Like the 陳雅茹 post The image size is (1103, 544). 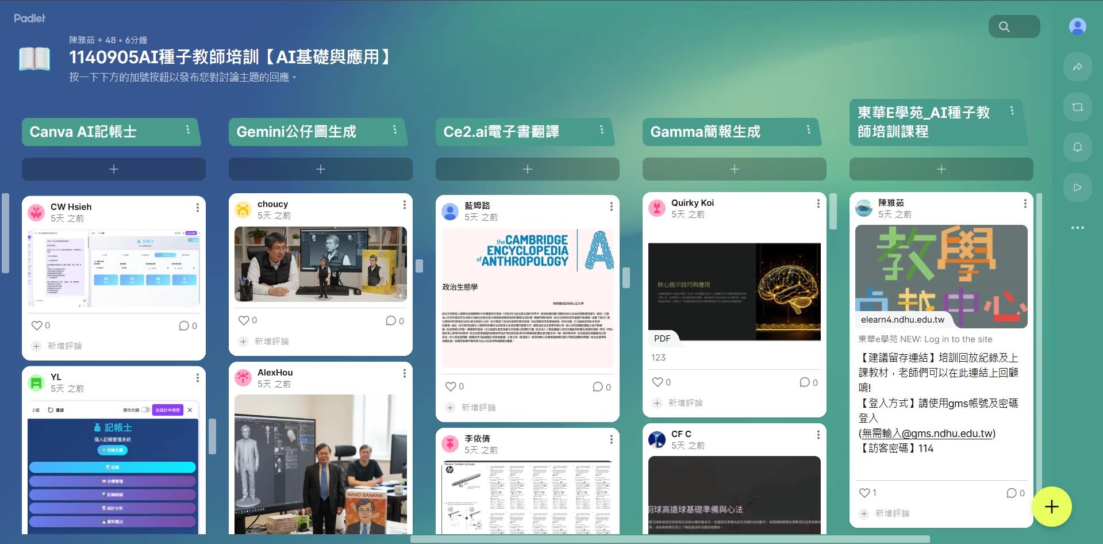coord(864,493)
